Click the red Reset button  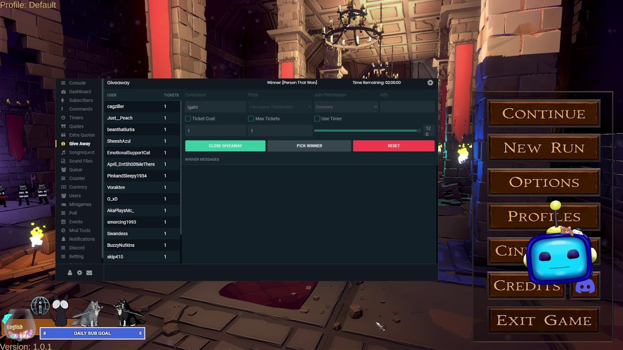(x=394, y=146)
